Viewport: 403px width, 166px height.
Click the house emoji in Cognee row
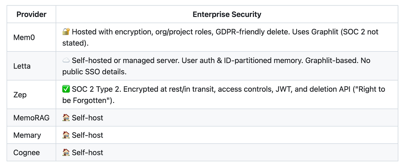click(x=66, y=153)
